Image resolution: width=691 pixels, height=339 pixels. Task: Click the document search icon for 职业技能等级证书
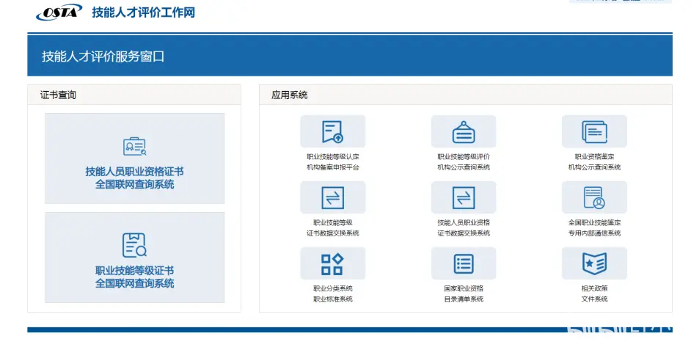tap(134, 245)
